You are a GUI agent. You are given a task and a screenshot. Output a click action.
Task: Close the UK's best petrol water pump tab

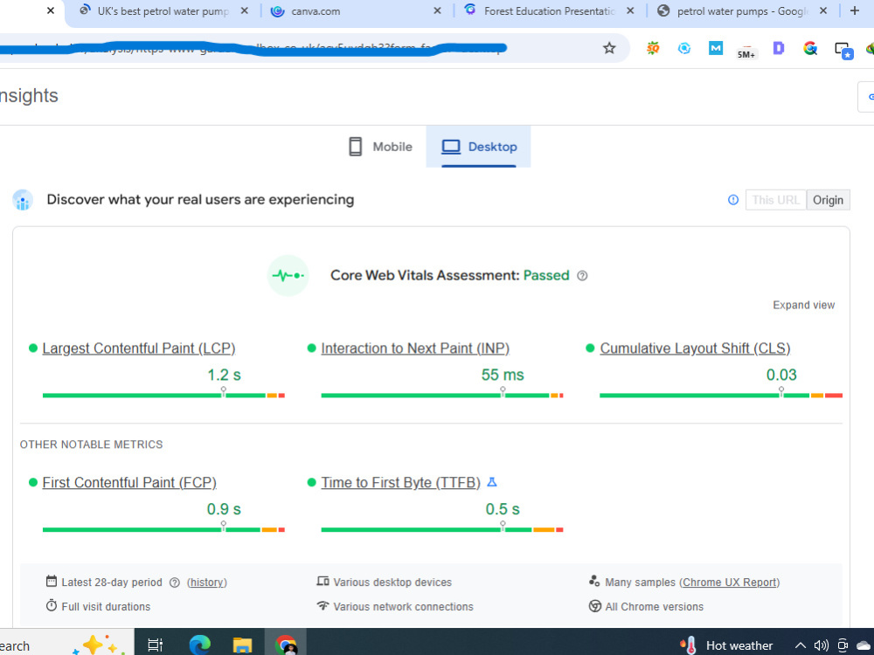pos(245,10)
